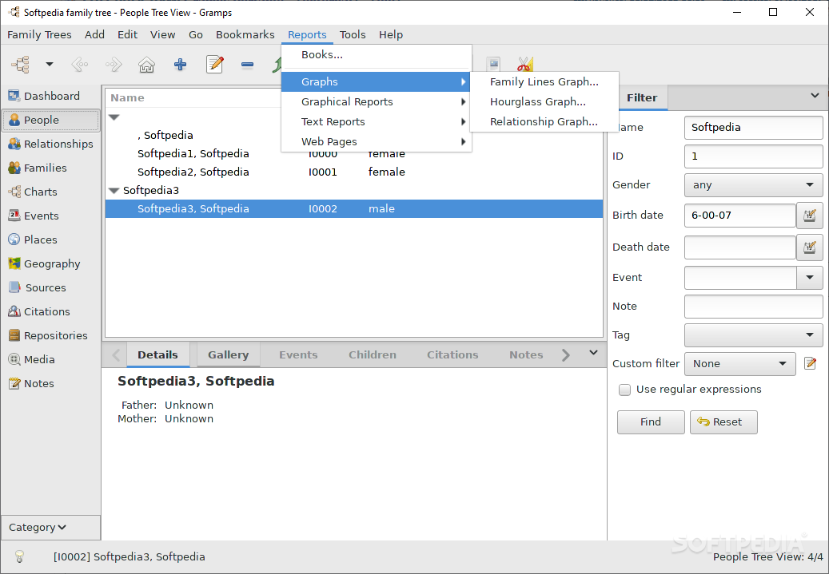This screenshot has height=574, width=829.
Task: Select the Softpedia1, Softpedia row
Action: [353, 153]
